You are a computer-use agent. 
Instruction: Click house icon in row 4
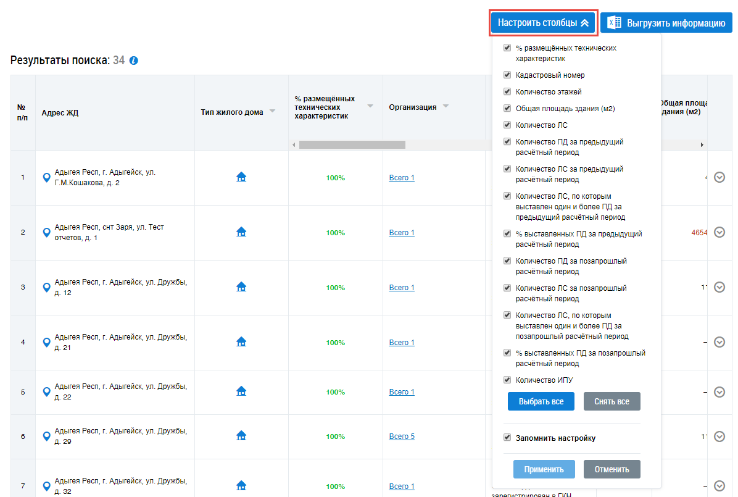pyautogui.click(x=241, y=342)
